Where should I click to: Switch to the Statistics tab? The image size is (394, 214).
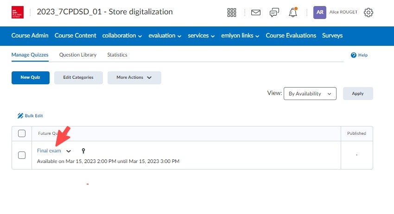tap(117, 55)
